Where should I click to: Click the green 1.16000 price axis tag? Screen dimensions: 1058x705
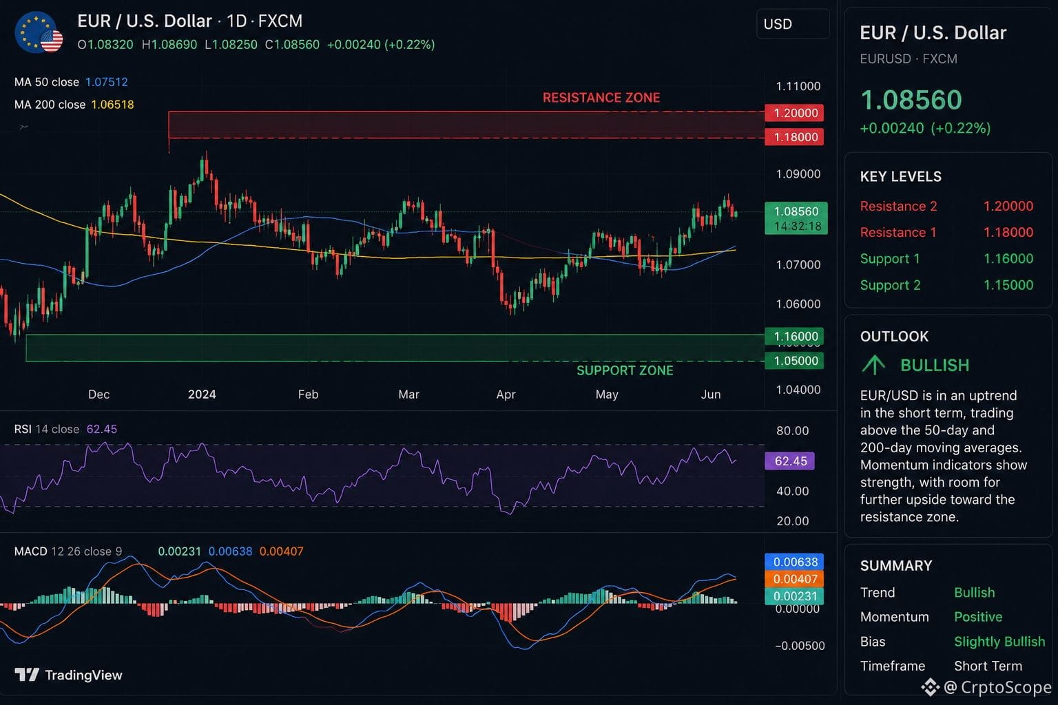pos(796,337)
